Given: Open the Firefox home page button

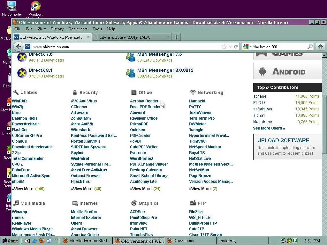Looking at the screenshot, I should [x=321, y=47].
